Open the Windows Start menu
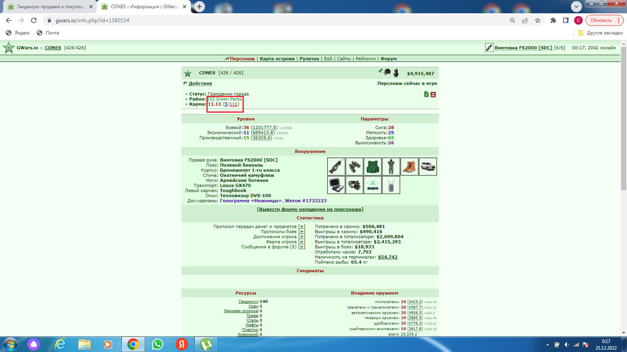 click(9, 344)
